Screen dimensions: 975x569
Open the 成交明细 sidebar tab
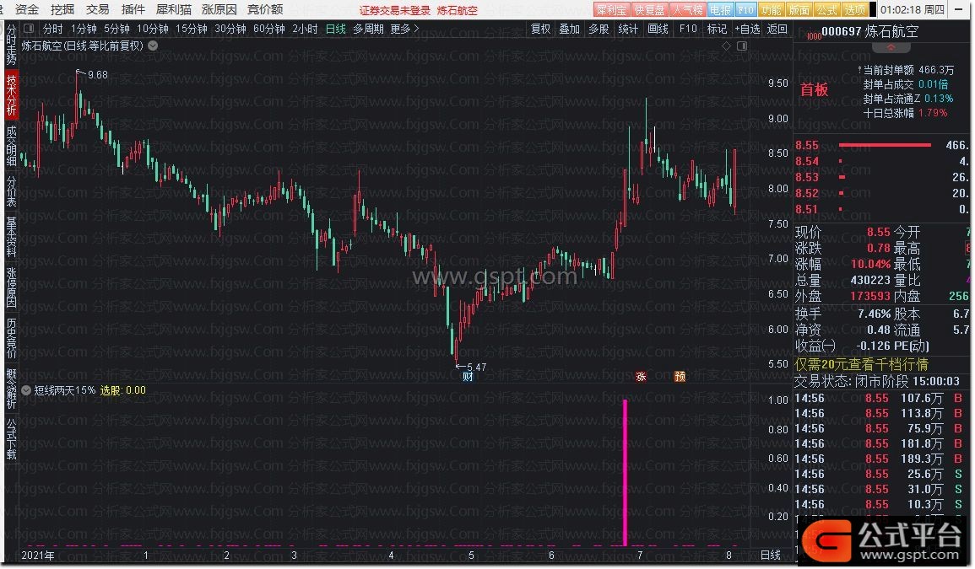pyautogui.click(x=11, y=145)
